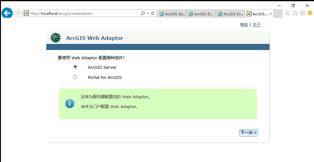
Task: Open browser tools gear icon
Action: pos(303,13)
